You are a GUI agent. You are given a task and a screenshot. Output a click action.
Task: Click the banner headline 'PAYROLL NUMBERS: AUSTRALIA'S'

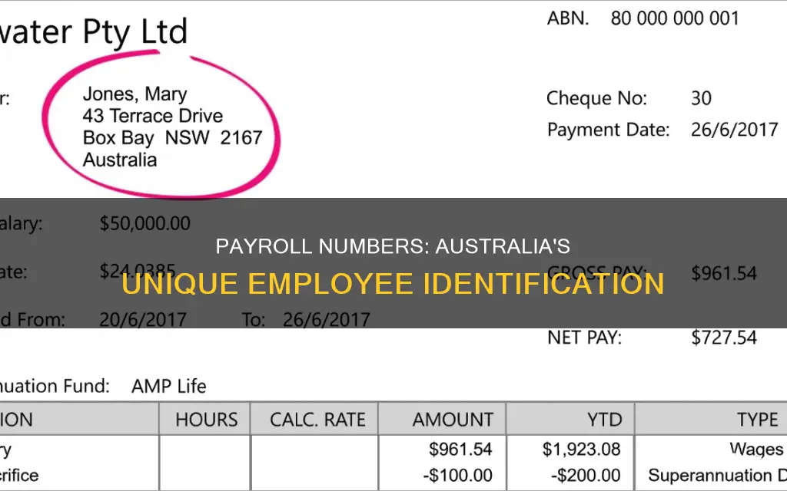(x=393, y=246)
